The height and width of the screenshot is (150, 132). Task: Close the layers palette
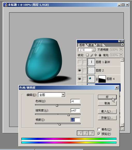coord(122,41)
